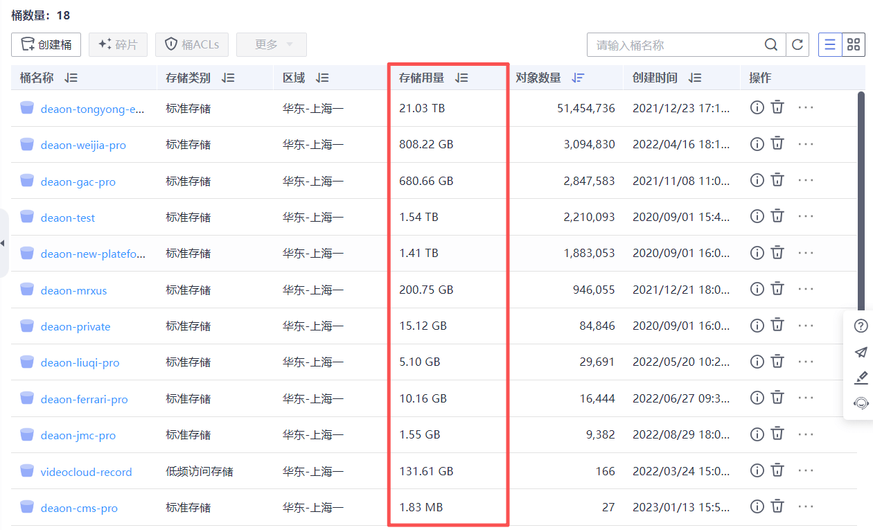Viewport: 873px width, 530px height.
Task: Sort by 桶名称 column header
Action: coord(71,78)
